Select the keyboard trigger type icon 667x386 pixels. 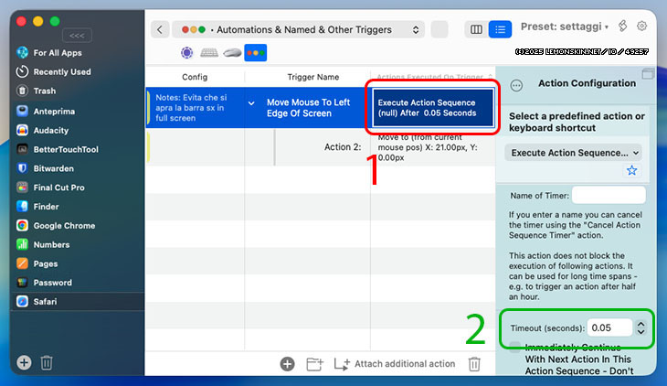tap(209, 53)
